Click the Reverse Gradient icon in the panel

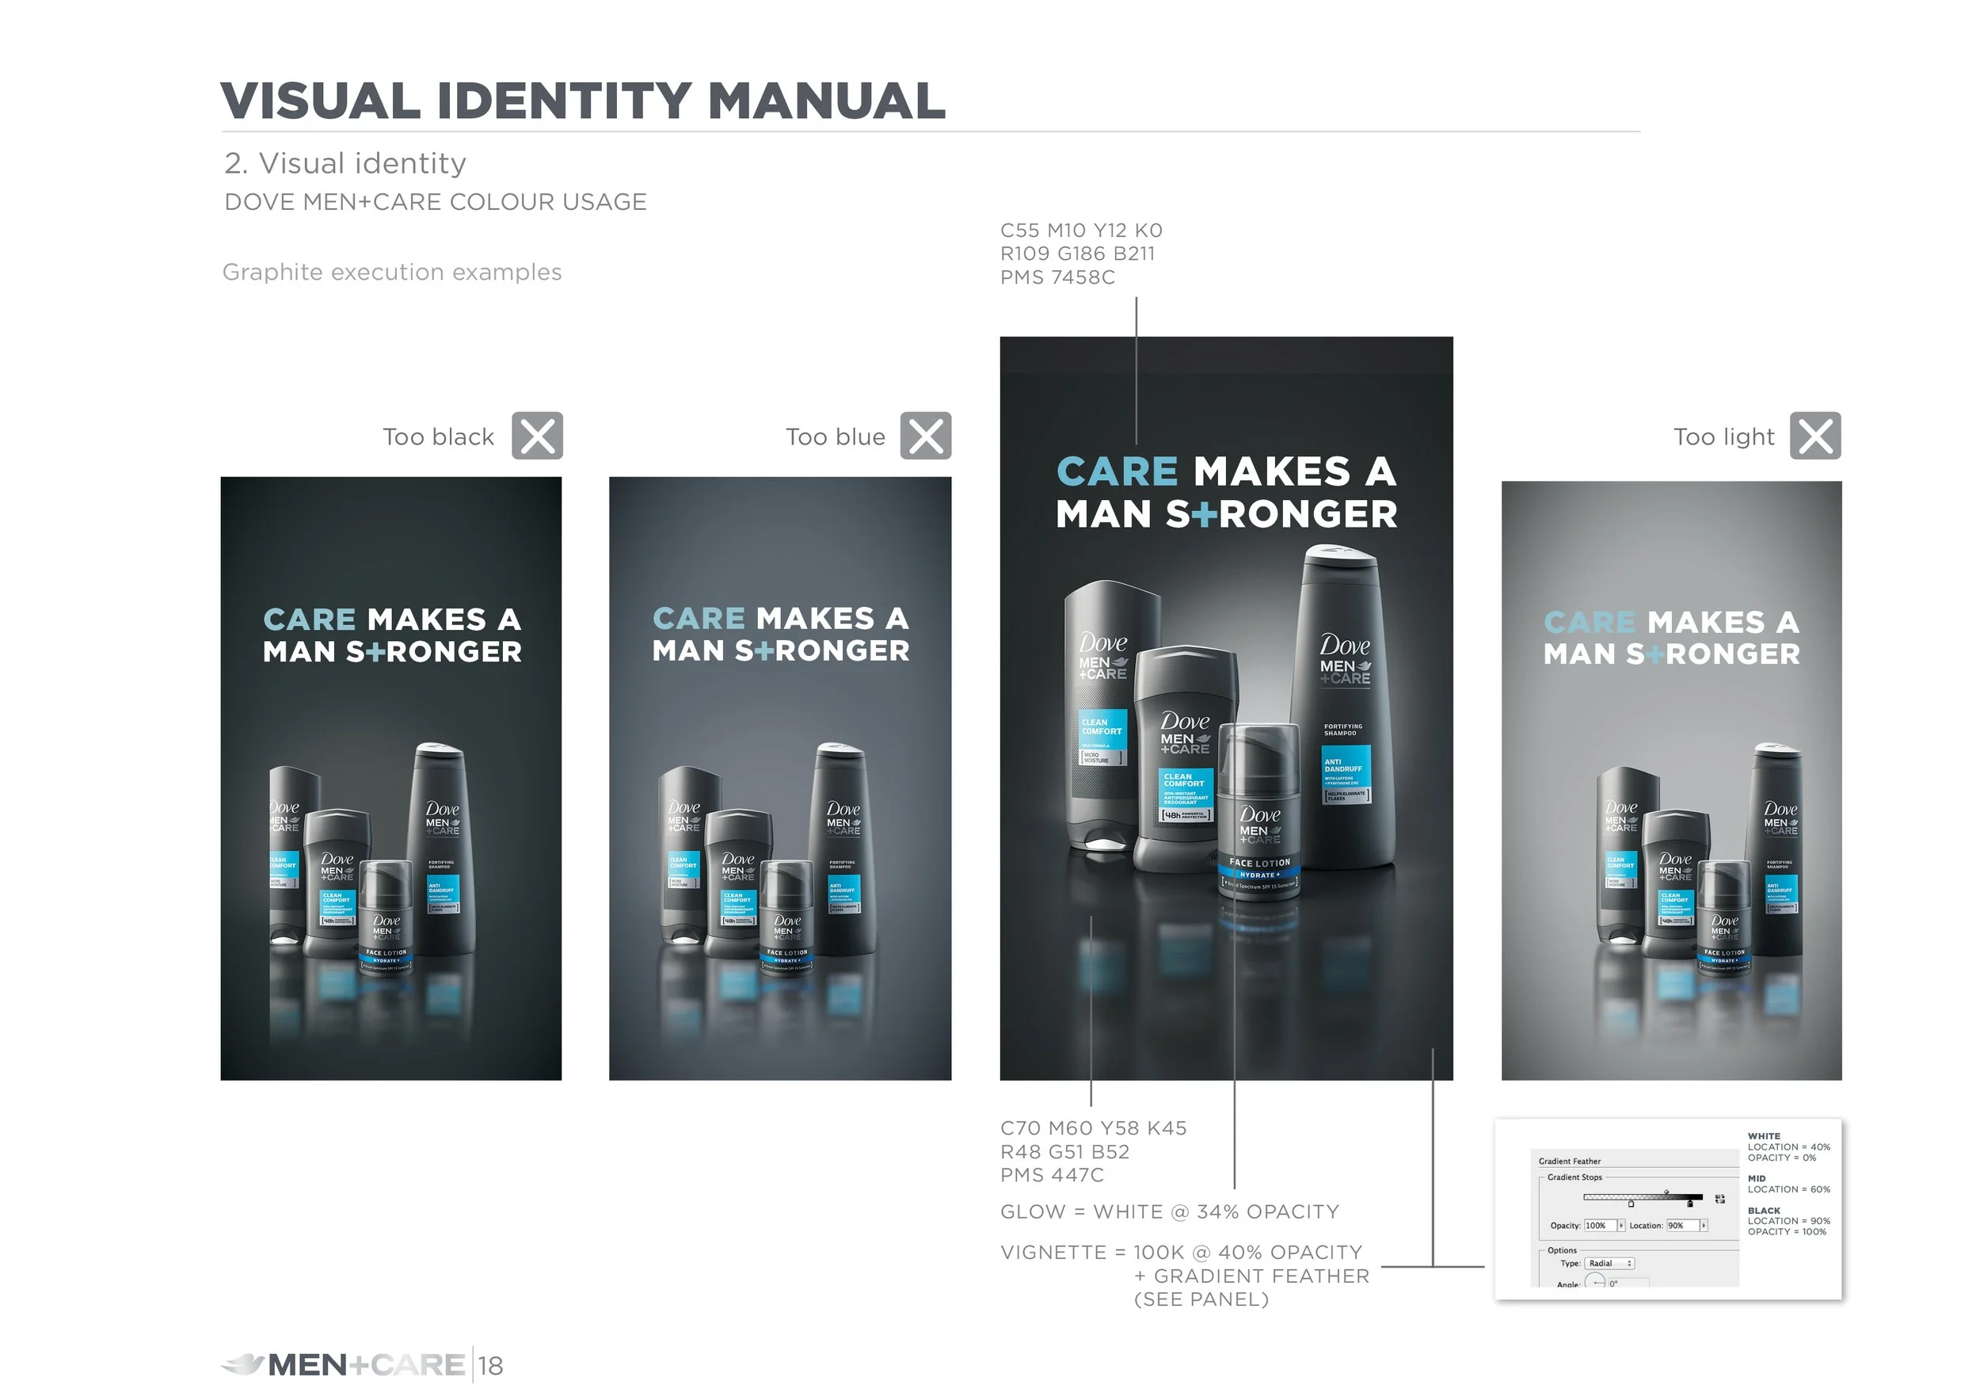[x=1719, y=1199]
